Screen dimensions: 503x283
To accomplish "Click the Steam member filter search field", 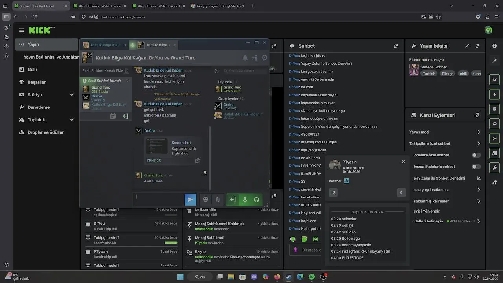I will coord(245,71).
